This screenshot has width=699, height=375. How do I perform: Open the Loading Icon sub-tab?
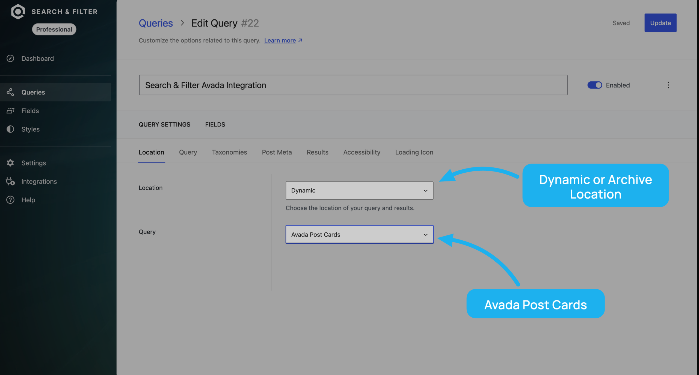(x=414, y=152)
